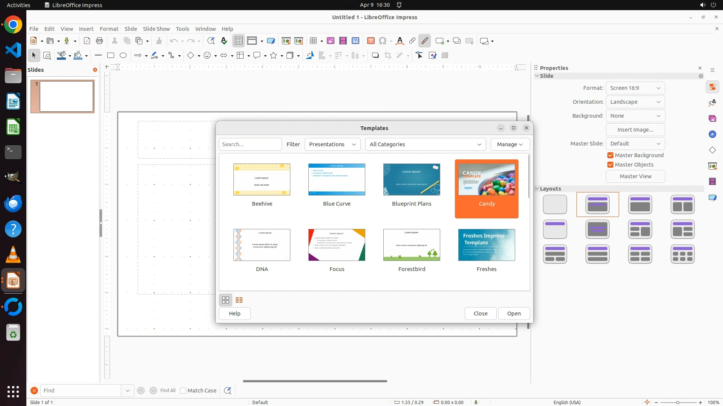723x406 pixels.
Task: Click the Master View button
Action: (635, 176)
